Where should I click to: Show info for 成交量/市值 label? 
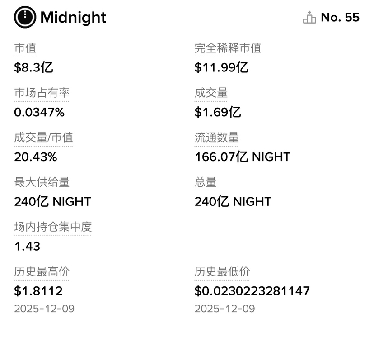pos(43,138)
